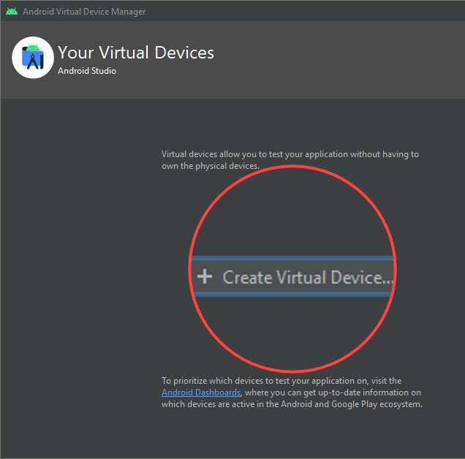Click the "To prioritize which devices" text line
Screen dimensions: 465x459
(x=281, y=381)
